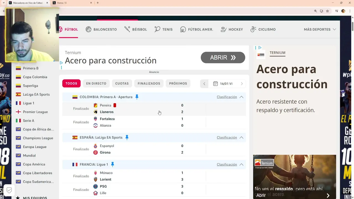
Task: Open Copa Colombia in the sidebar
Action: pos(35,77)
